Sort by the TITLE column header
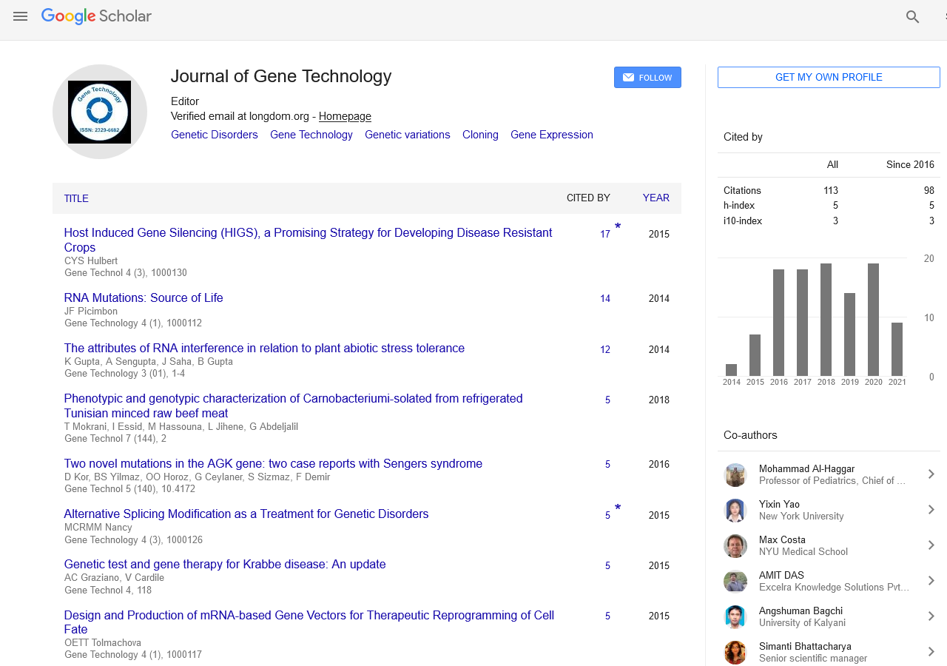 click(x=76, y=198)
